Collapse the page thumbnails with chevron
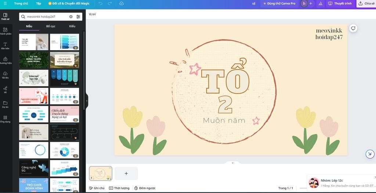 [232, 163]
